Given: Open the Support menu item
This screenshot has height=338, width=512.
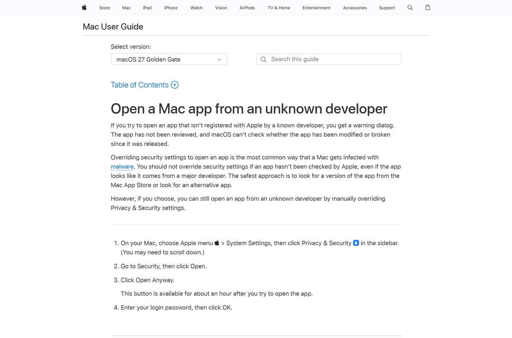Looking at the screenshot, I should 387,8.
